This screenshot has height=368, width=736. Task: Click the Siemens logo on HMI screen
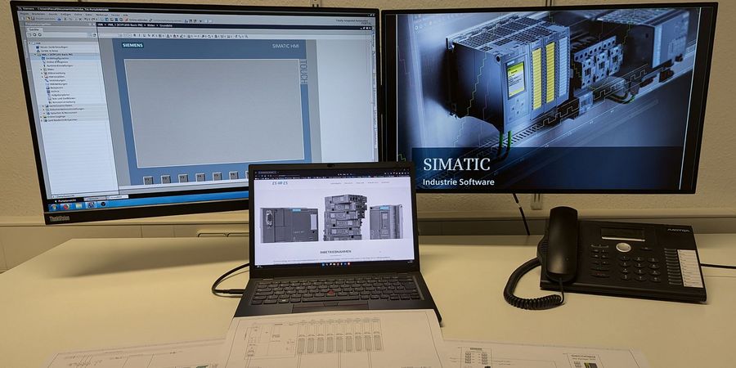tap(134, 45)
